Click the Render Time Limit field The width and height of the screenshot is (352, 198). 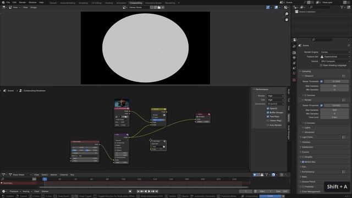(x=334, y=117)
